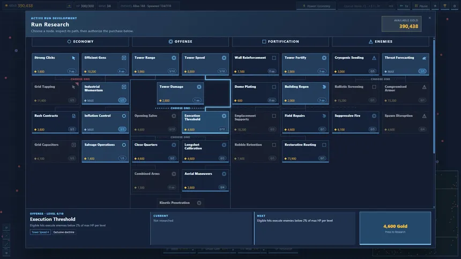Click the 5/10 level pill on Tower Range

pyautogui.click(x=172, y=71)
